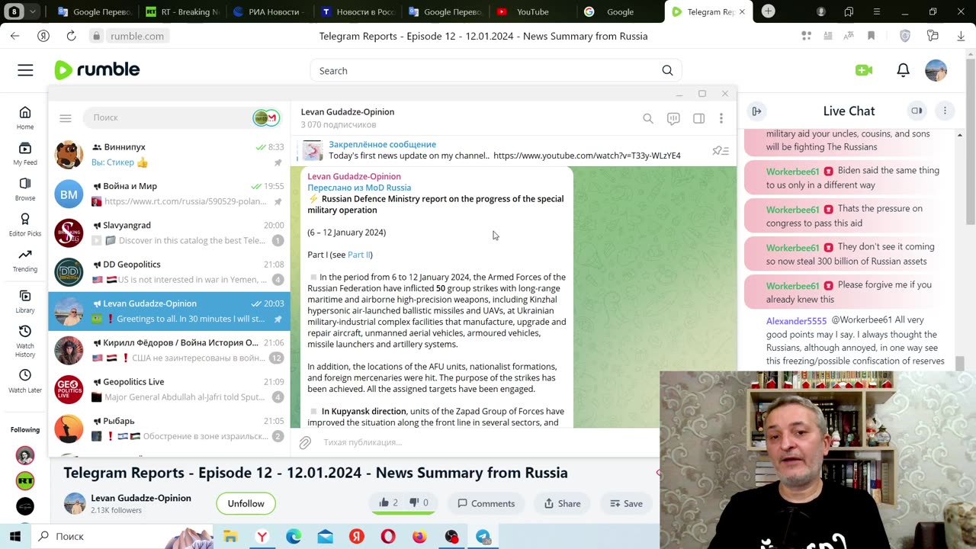The height and width of the screenshot is (549, 976).
Task: Click the Share button
Action: [562, 503]
